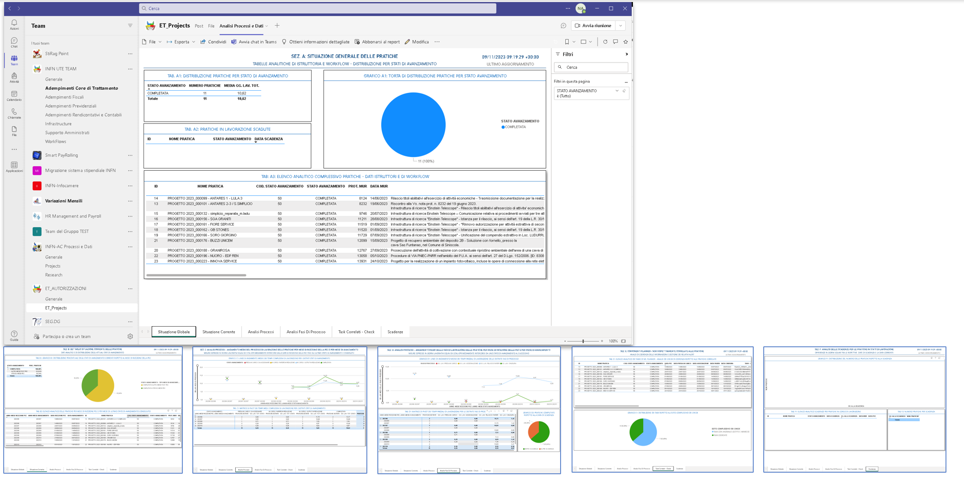Open Research channel under INFN-AC Processi e Dati
964x479 pixels.
pyautogui.click(x=54, y=275)
